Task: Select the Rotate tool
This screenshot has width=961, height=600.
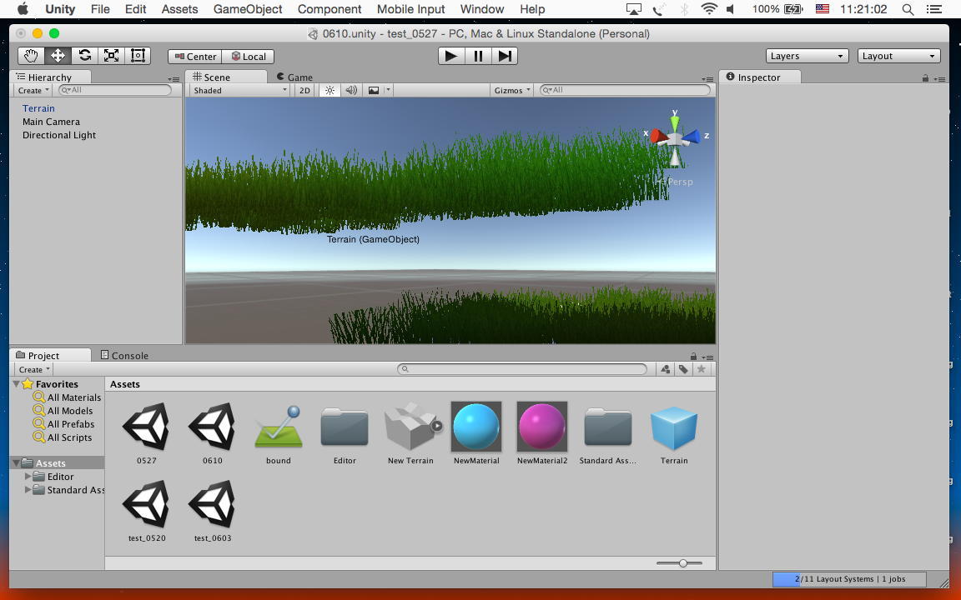Action: 84,56
